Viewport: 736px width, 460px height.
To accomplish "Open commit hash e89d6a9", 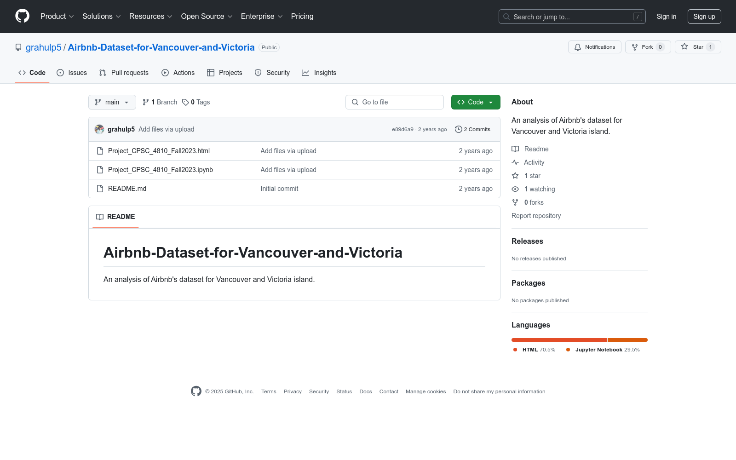I will point(402,129).
